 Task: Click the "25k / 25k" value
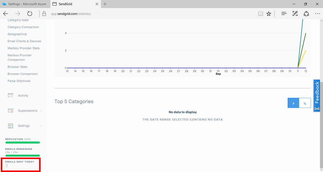tap(12, 152)
